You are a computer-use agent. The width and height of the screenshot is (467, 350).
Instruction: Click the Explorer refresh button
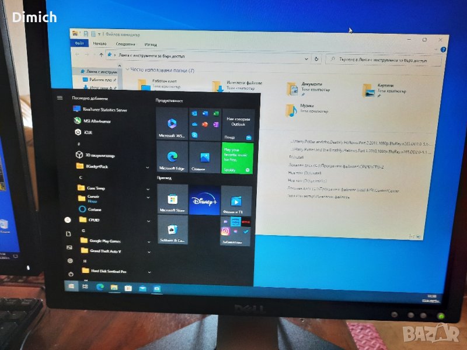(x=316, y=58)
